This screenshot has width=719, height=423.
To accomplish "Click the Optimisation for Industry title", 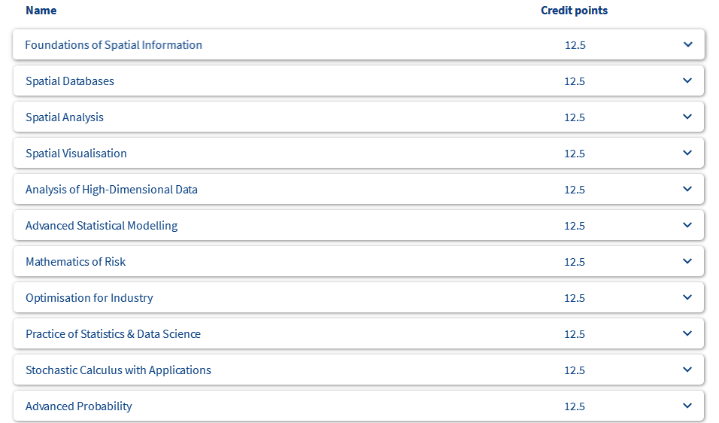I will (89, 298).
